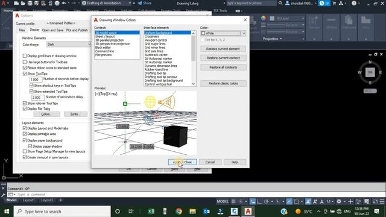Toggle Show ToolTips checkbox
This screenshot has height=217, width=386.
pos(25,74)
